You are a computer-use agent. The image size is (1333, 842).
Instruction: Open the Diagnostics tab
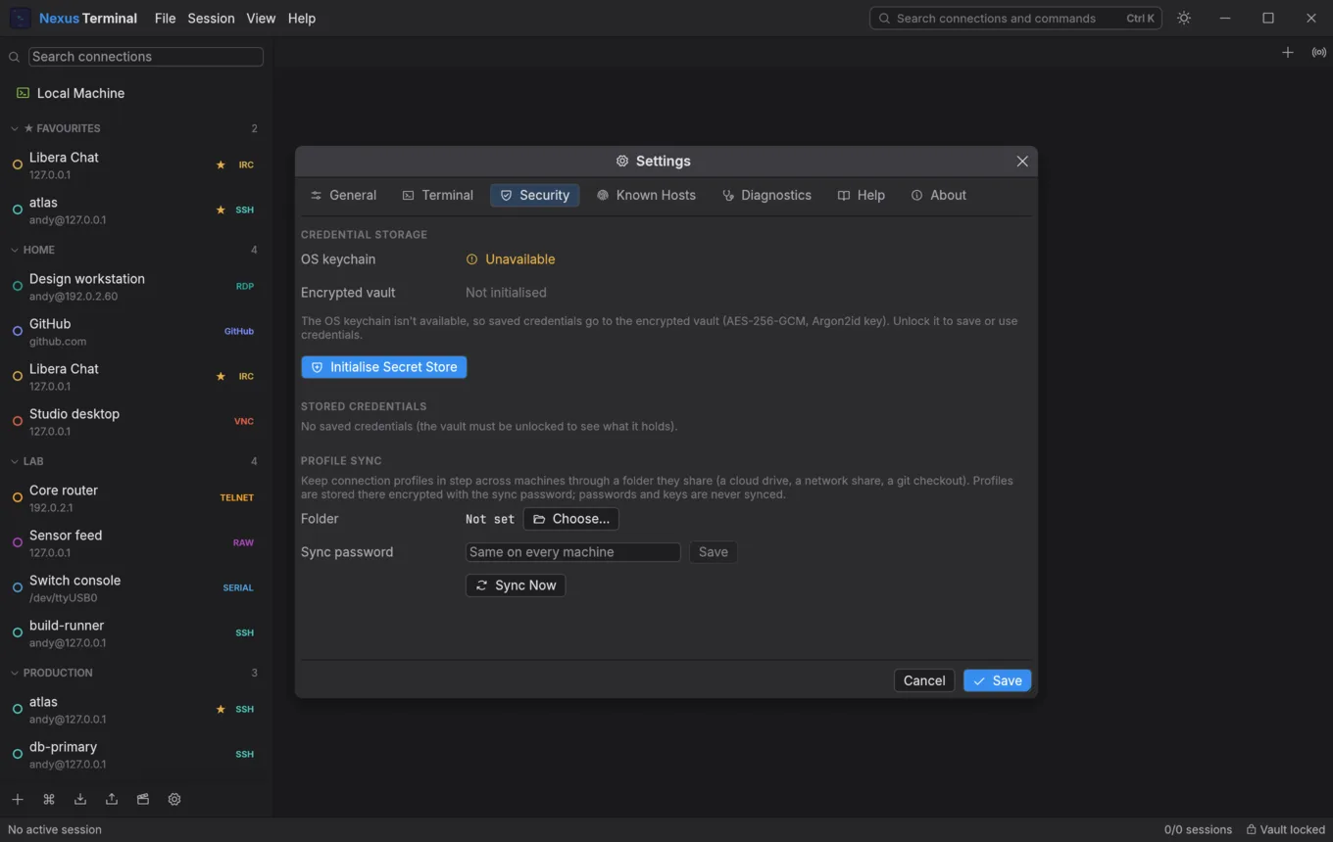tap(766, 196)
